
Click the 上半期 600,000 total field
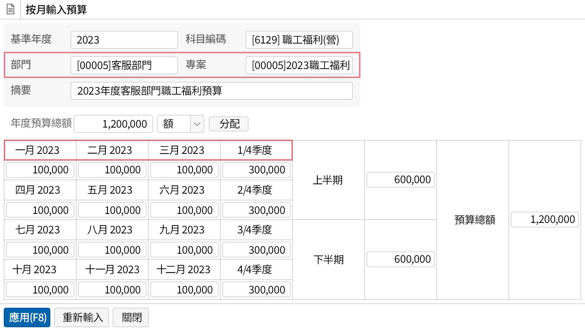[400, 179]
